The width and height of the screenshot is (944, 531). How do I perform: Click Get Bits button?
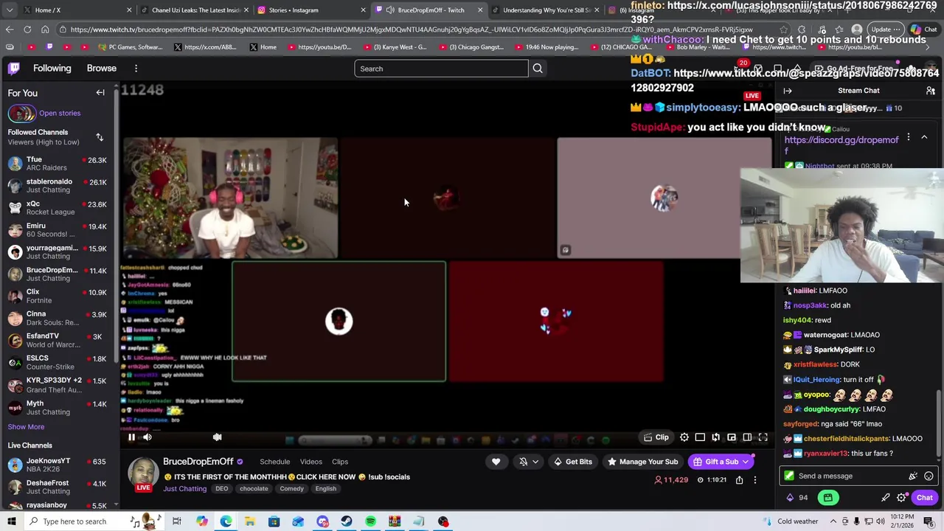pyautogui.click(x=572, y=462)
